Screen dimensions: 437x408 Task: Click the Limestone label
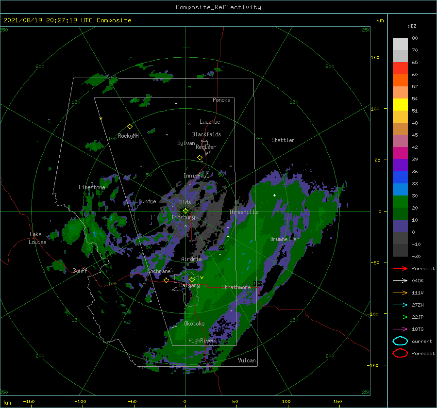coord(92,187)
